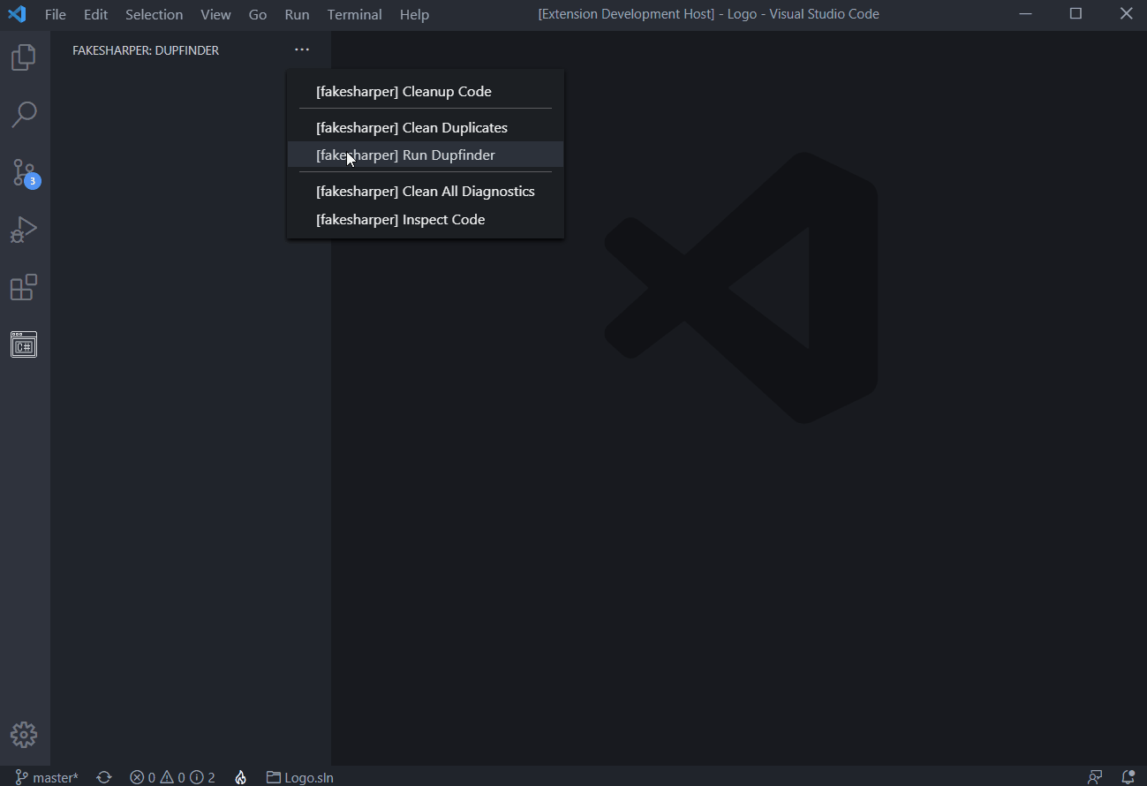
Task: Select the Logo.sln project in status bar
Action: coord(300,777)
